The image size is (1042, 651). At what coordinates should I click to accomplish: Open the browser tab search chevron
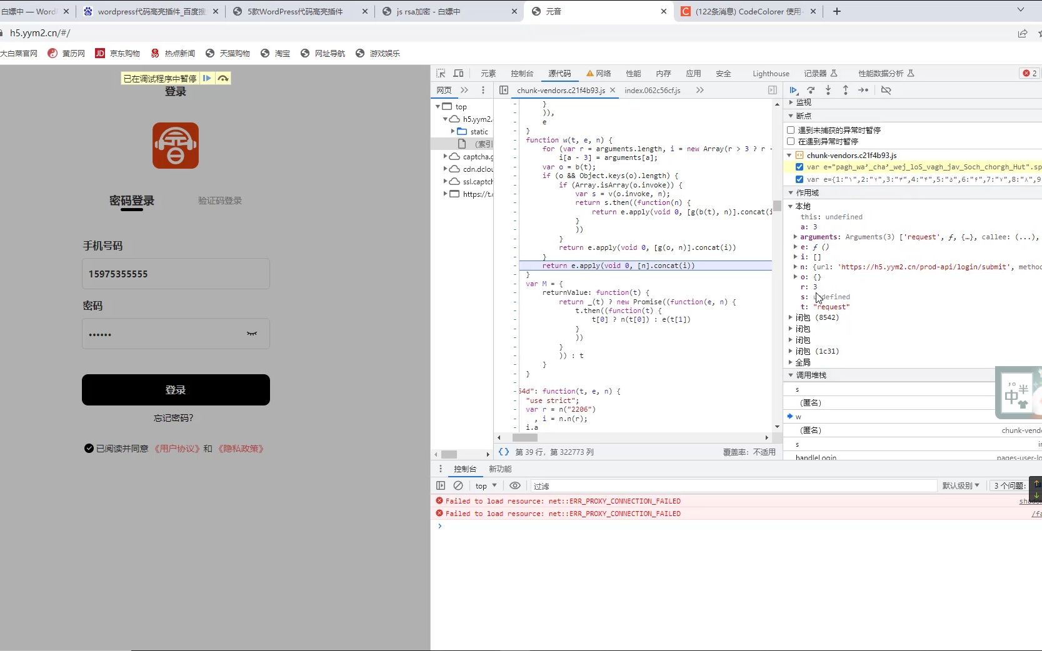tap(1021, 10)
